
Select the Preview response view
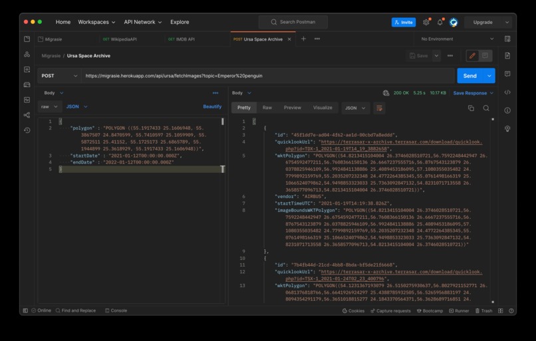[292, 108]
